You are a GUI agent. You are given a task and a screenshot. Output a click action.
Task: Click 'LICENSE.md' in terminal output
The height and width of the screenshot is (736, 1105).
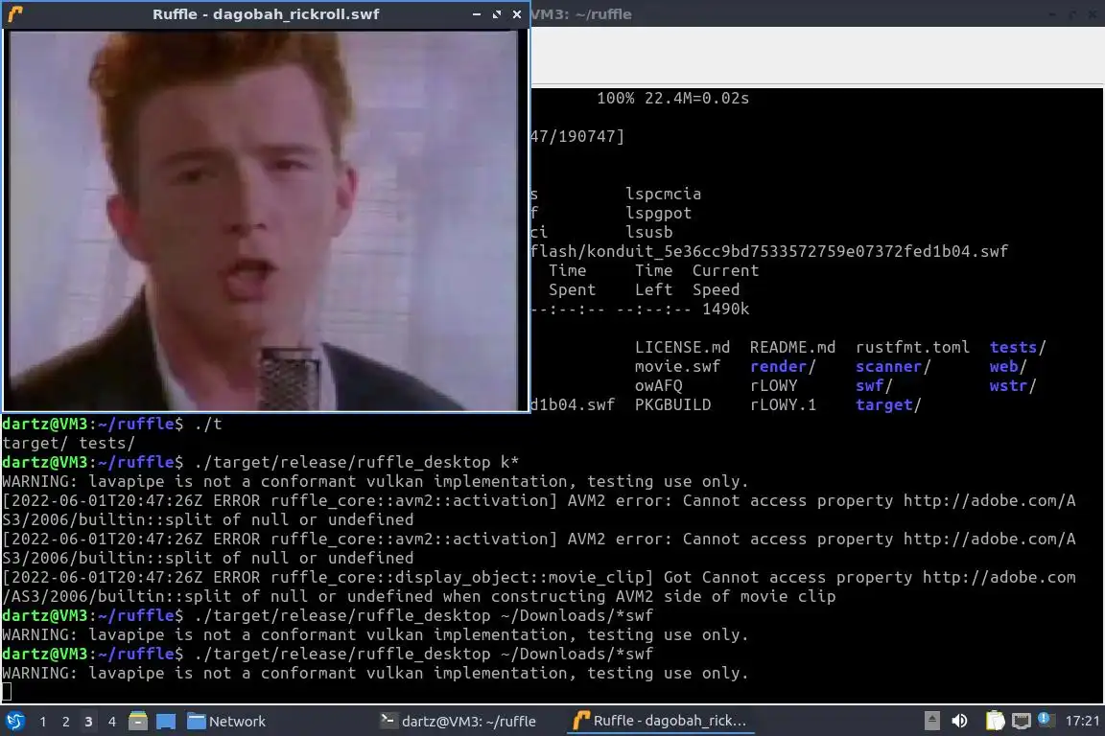pyautogui.click(x=682, y=347)
